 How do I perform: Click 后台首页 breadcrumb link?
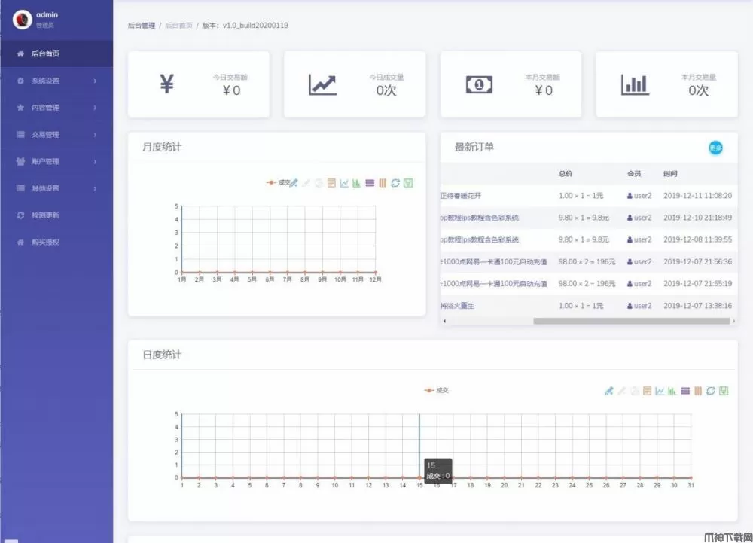(x=178, y=26)
